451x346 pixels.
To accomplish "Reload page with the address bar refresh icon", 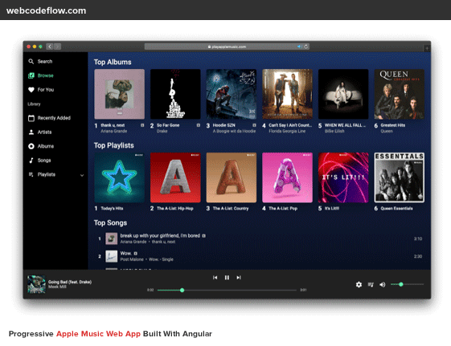I will 306,47.
